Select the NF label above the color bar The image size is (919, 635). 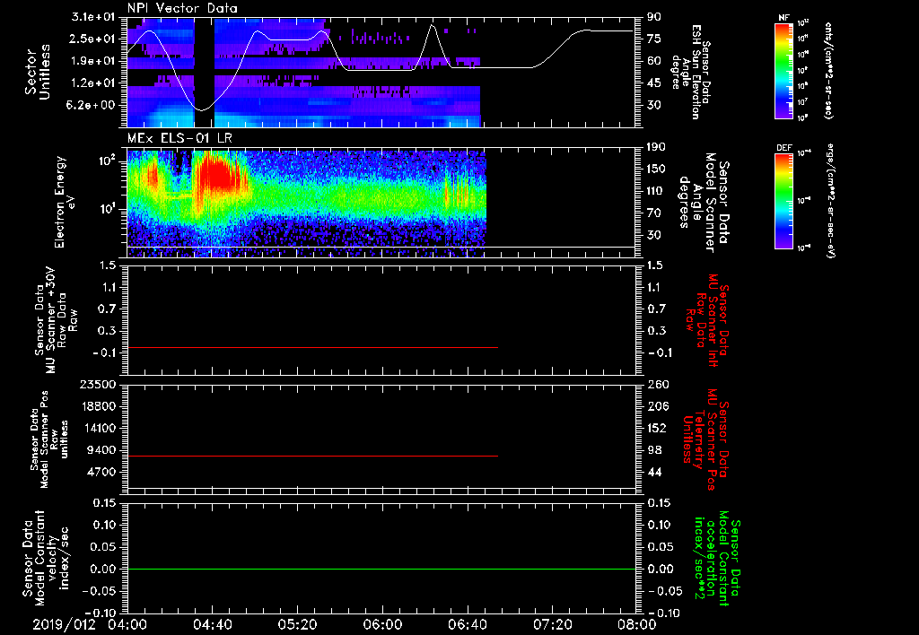[784, 18]
